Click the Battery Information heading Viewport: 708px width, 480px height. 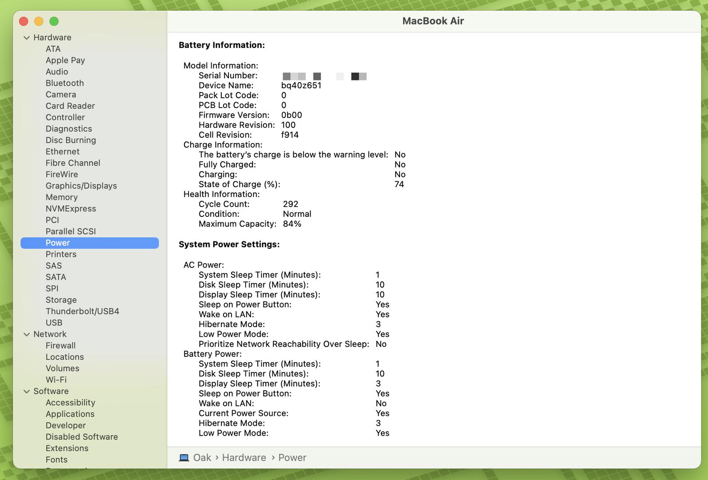222,45
